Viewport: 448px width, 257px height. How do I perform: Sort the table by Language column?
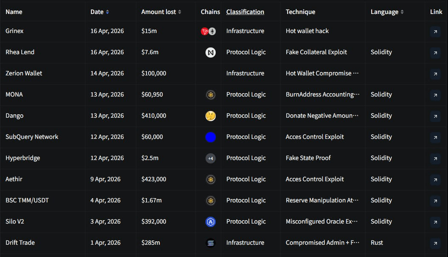click(x=387, y=12)
